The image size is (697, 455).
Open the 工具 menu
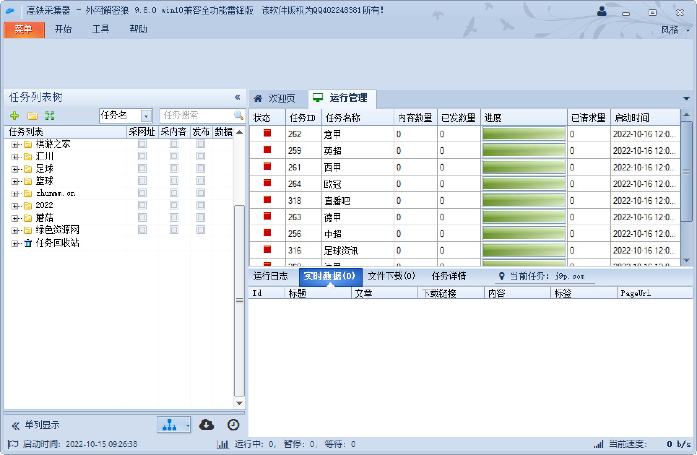(101, 29)
